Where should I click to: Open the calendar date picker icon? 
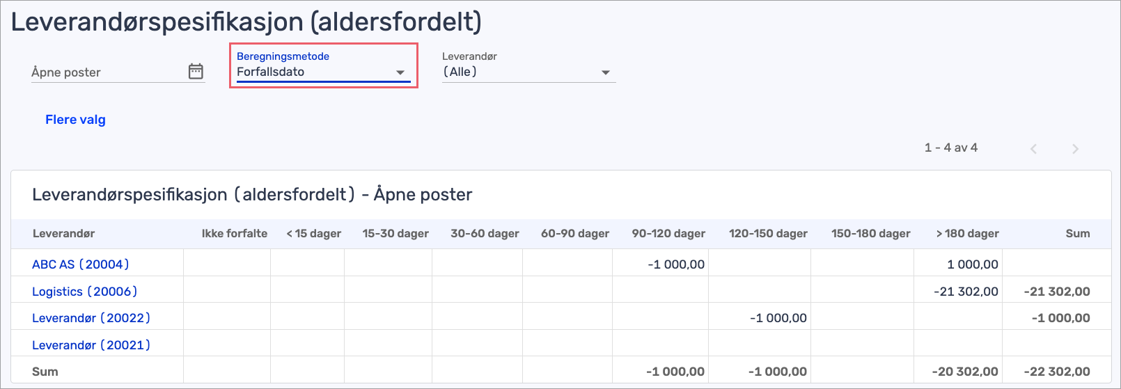tap(196, 72)
